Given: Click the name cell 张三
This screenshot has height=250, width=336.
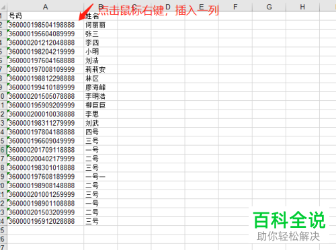Looking at the screenshot, I should pos(101,34).
